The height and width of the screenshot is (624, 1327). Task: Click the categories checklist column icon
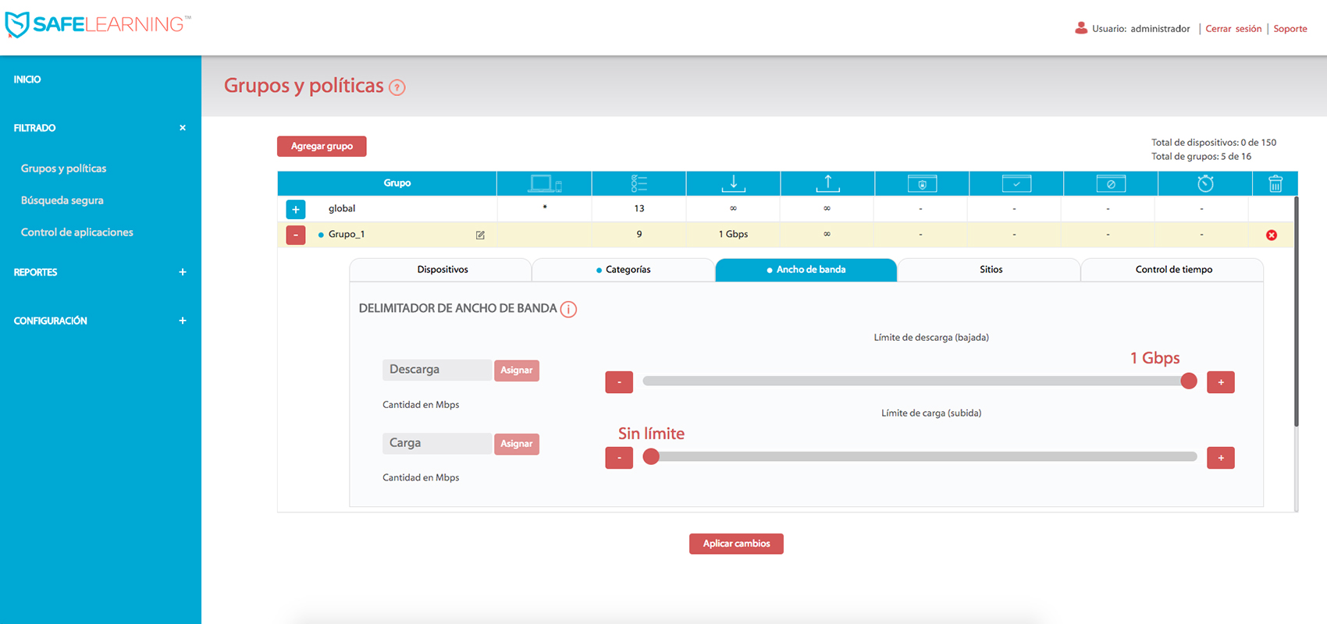pos(639,183)
